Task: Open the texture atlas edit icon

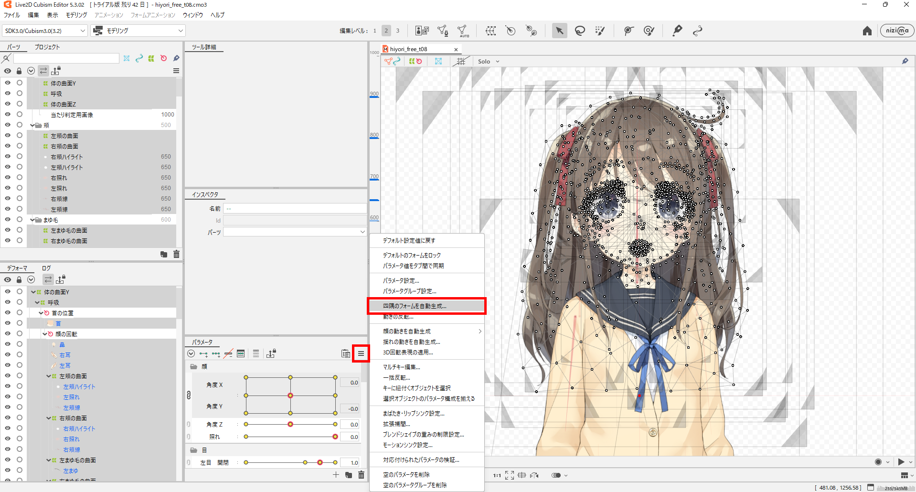Action: pos(422,31)
